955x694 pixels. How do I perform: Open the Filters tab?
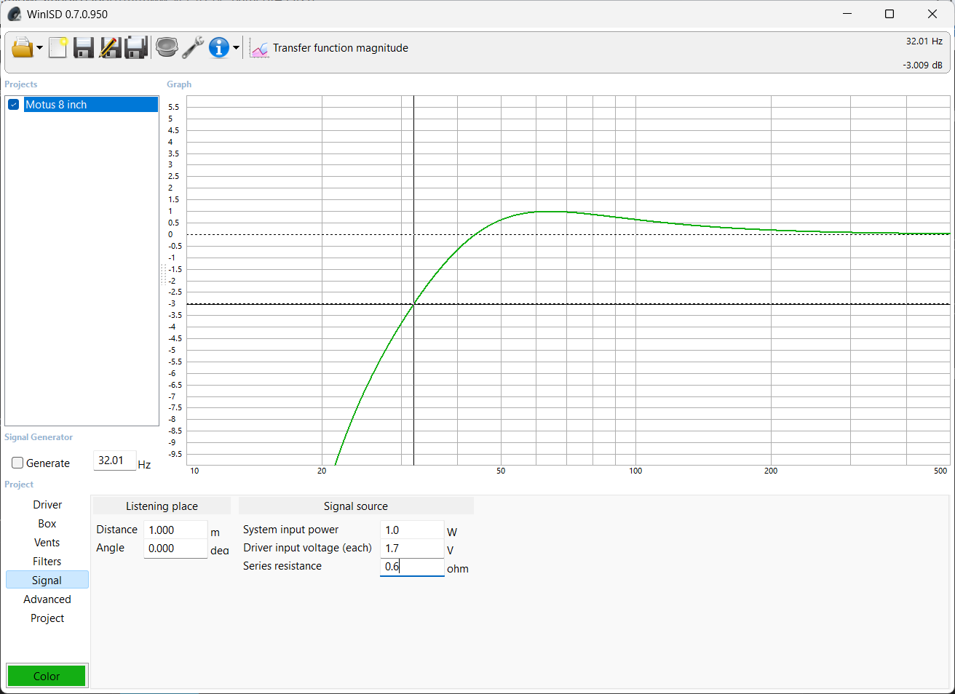[47, 562]
